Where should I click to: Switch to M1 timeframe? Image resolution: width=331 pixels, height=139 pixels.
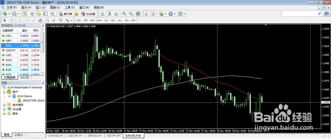click(79, 21)
